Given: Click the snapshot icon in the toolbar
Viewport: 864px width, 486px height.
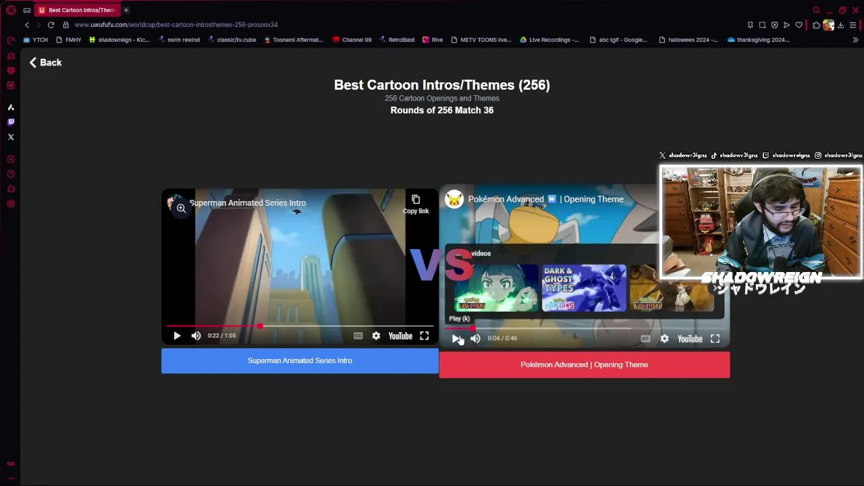Looking at the screenshot, I should [762, 25].
